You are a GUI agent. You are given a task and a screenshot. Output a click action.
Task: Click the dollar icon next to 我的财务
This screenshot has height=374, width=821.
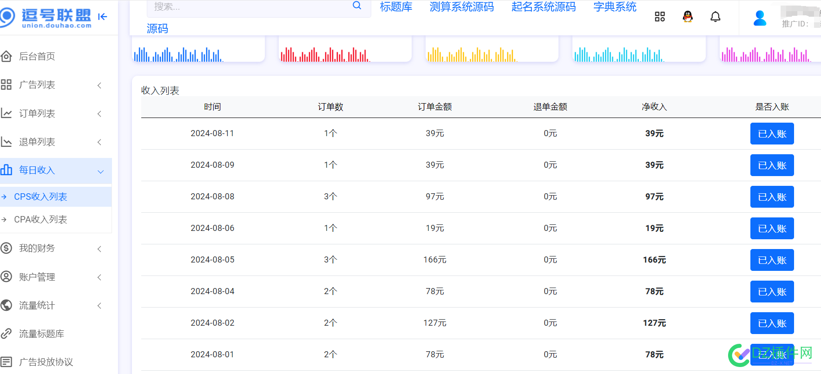6,248
